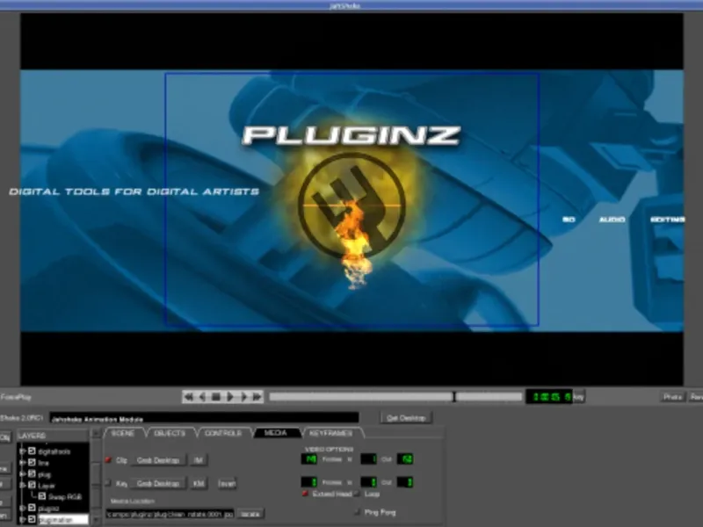Select the Swap RGB effect in layers

(x=65, y=496)
